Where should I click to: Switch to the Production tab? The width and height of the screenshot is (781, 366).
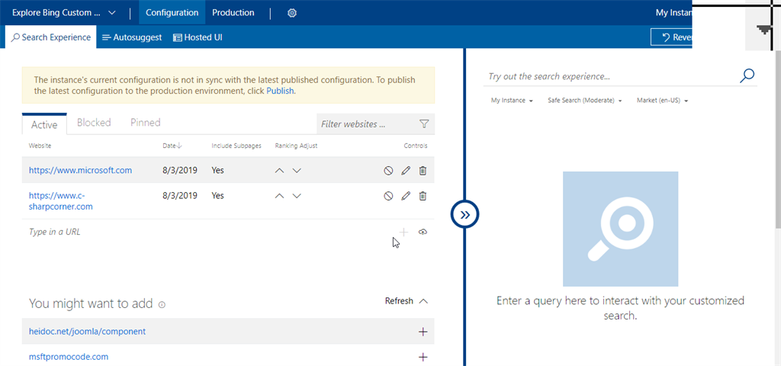[233, 13]
